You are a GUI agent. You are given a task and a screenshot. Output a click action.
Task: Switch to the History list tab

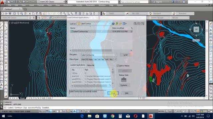click(x=91, y=65)
